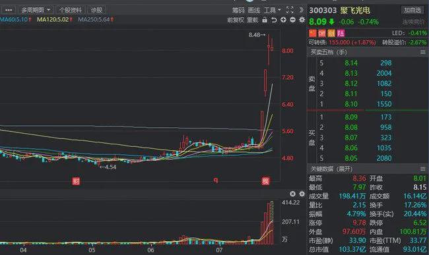Click sell level 3 price 8.12
The width and height of the screenshot is (429, 255).
coord(351,84)
